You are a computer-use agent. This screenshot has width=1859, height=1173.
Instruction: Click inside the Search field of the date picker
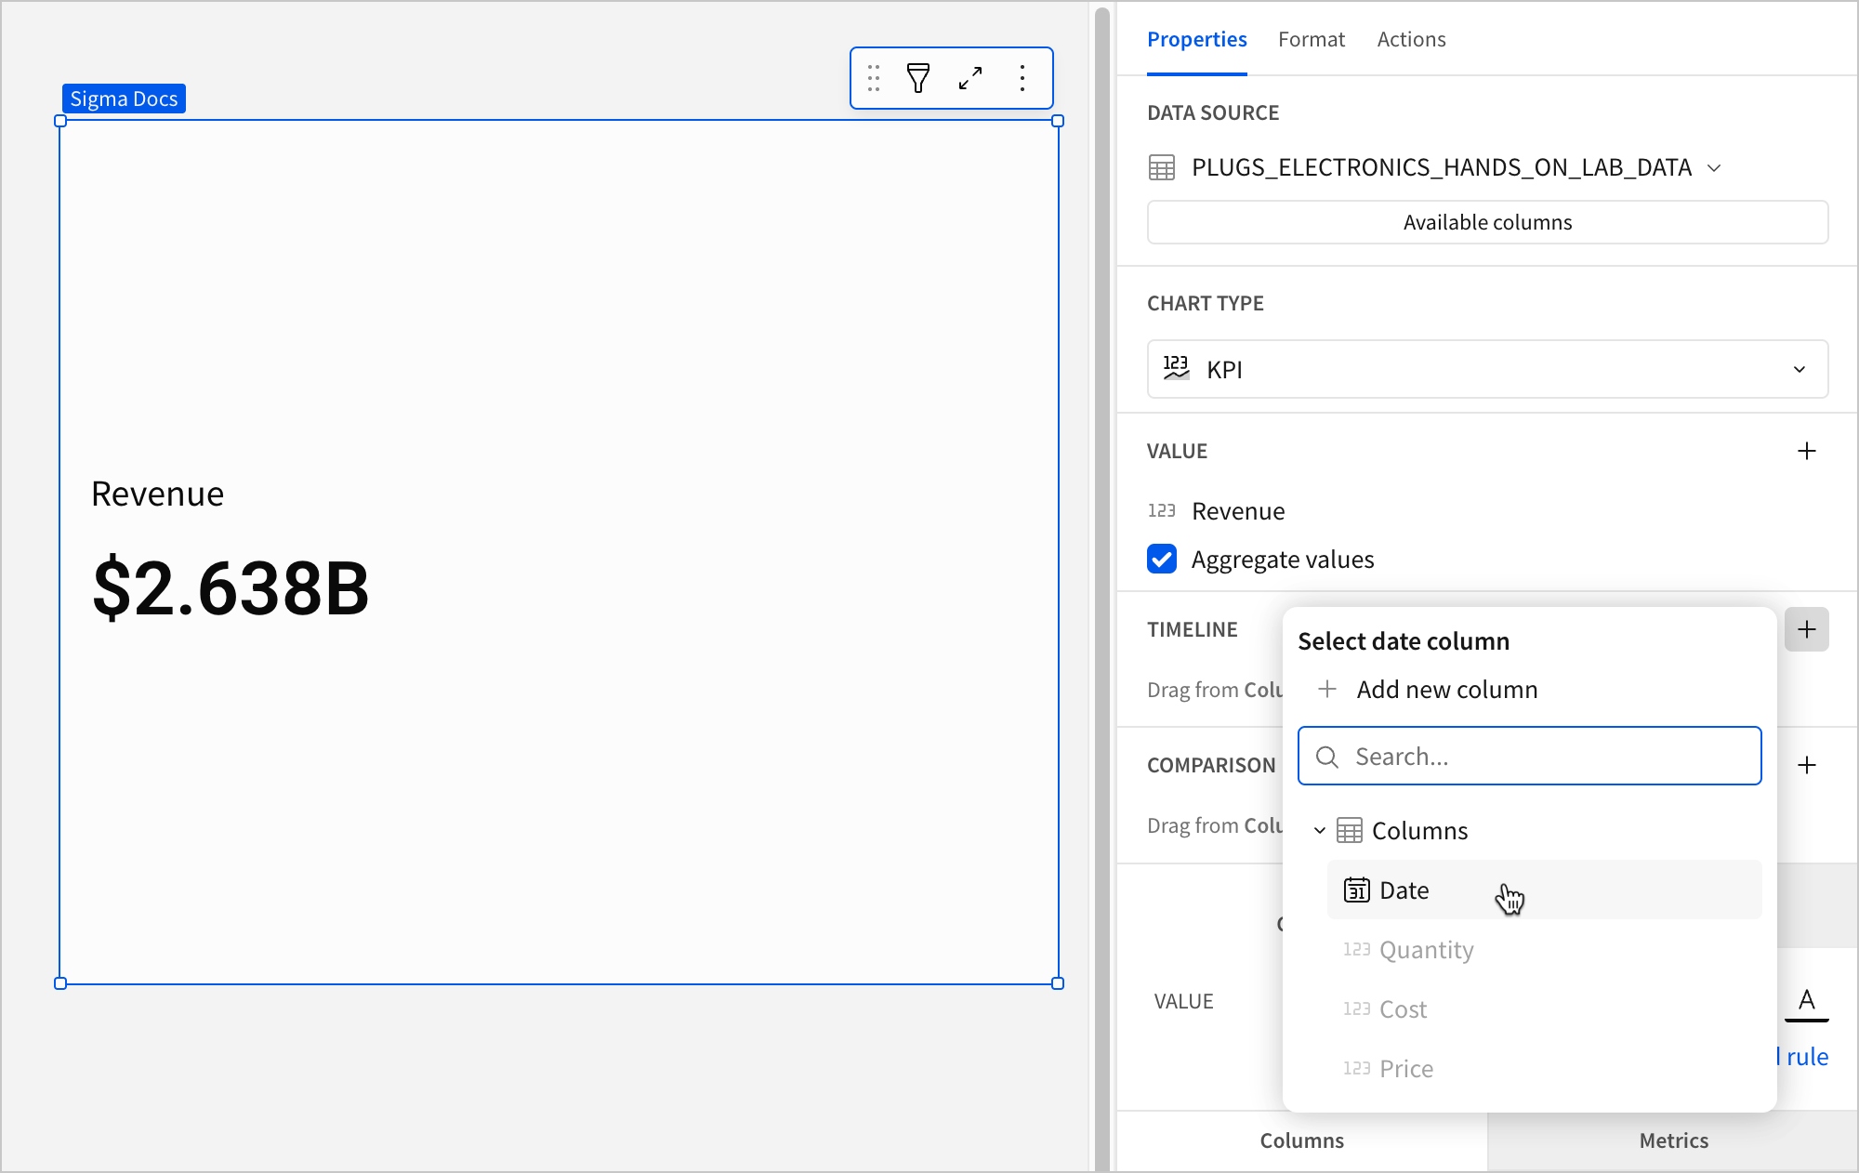coord(1529,756)
